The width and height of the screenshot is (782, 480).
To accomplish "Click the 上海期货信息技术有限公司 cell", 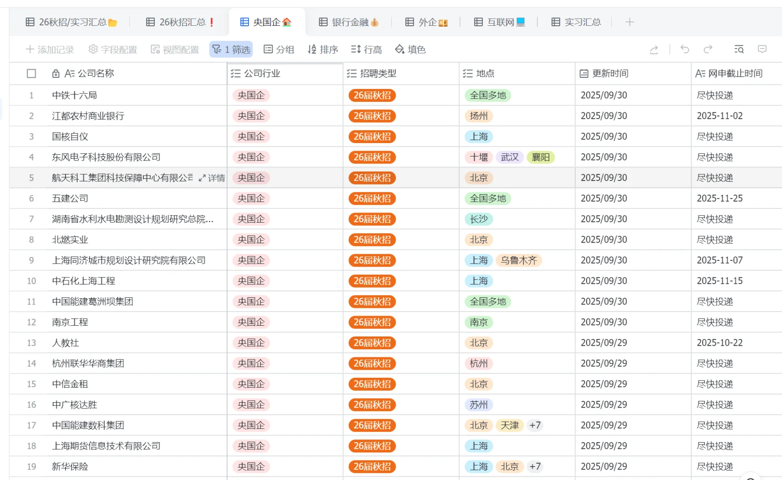I will point(138,446).
